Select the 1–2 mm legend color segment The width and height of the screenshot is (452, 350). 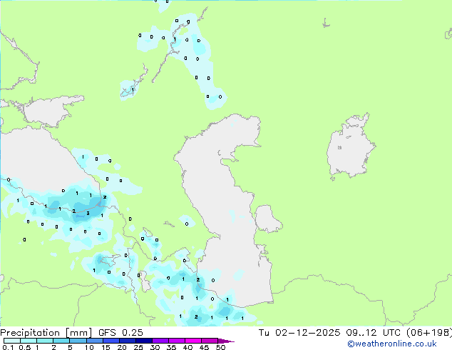pyautogui.click(x=45, y=341)
